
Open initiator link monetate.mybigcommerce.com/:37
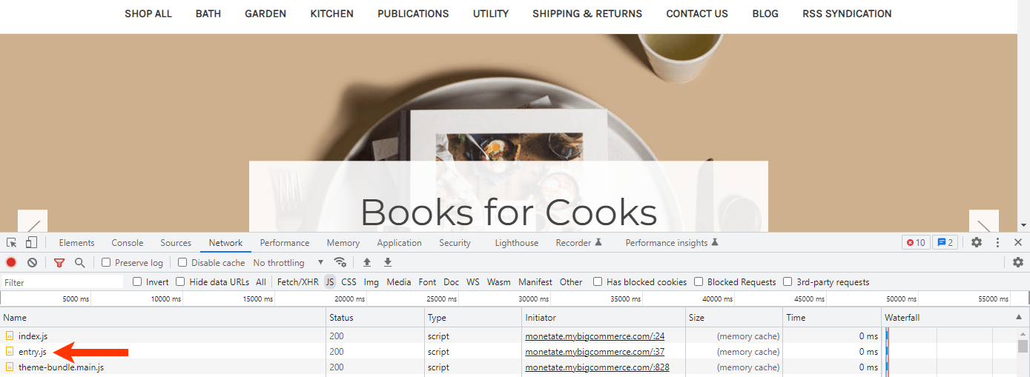point(595,352)
